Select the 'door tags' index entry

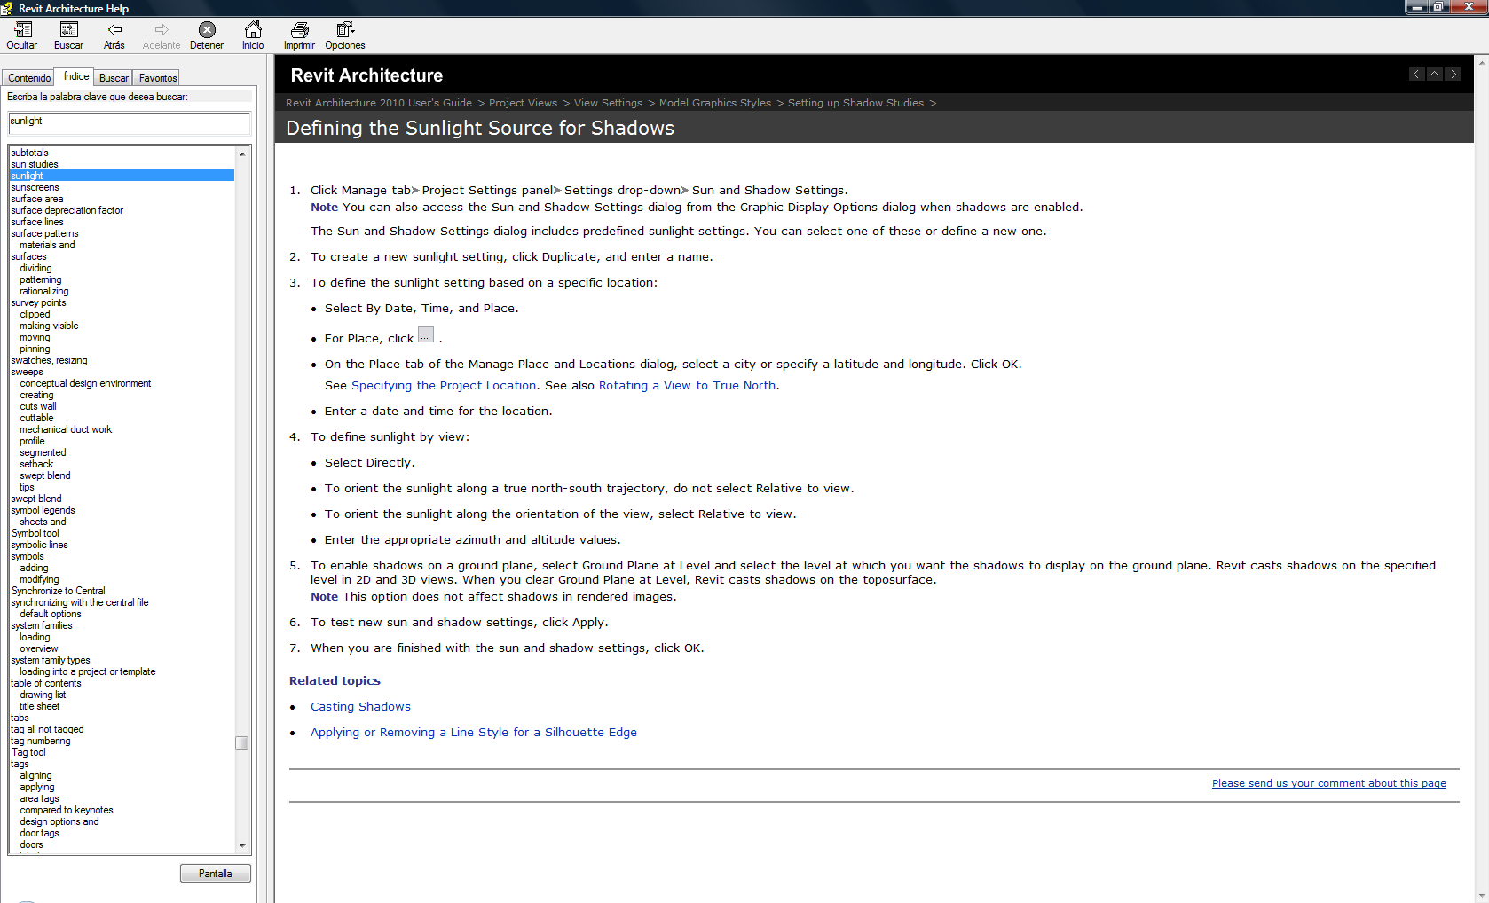[x=39, y=833]
